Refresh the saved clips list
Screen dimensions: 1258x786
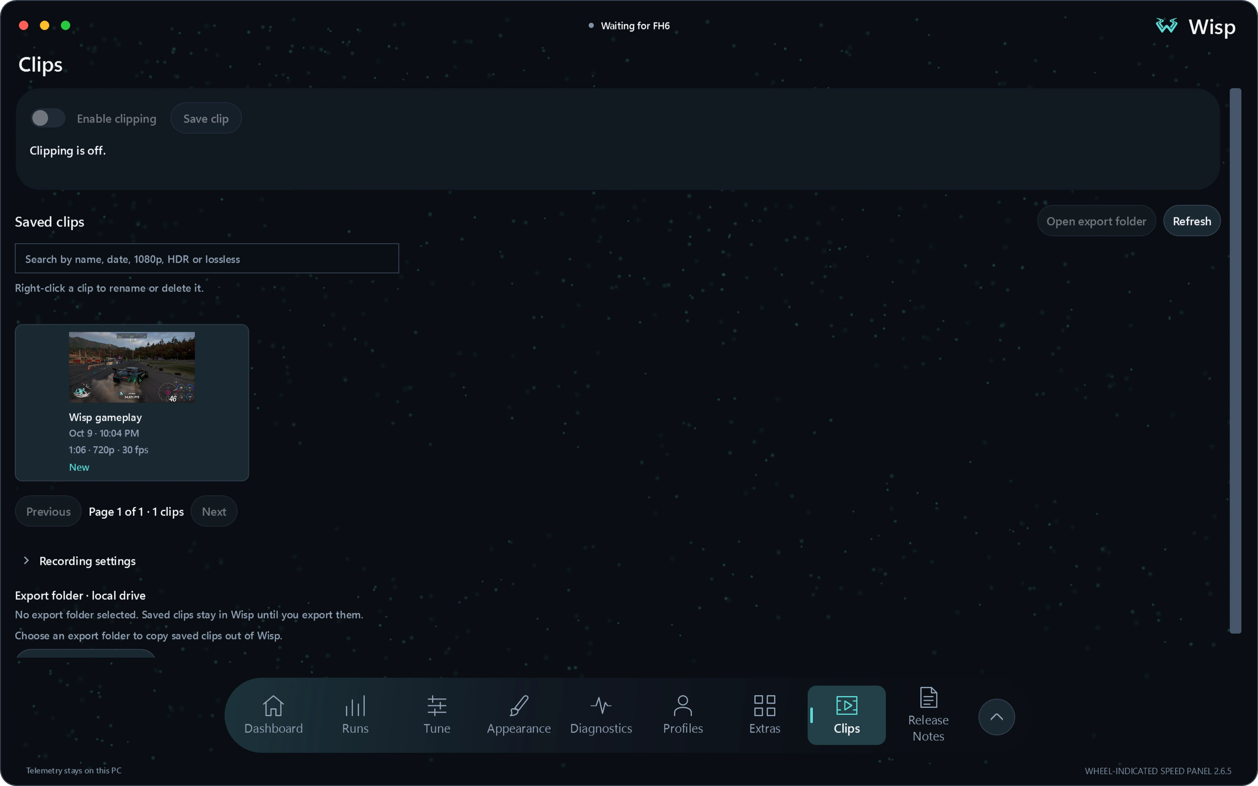(x=1192, y=221)
